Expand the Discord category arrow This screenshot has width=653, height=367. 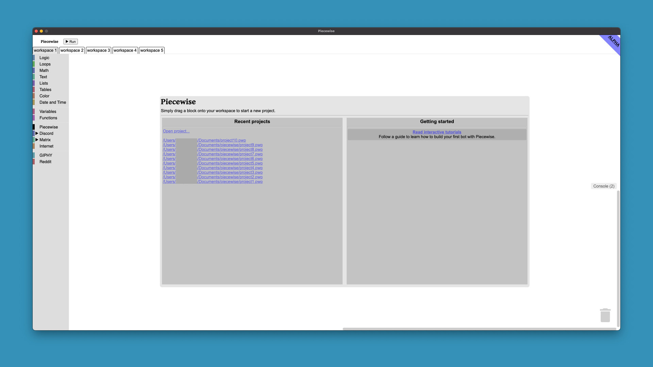click(37, 133)
